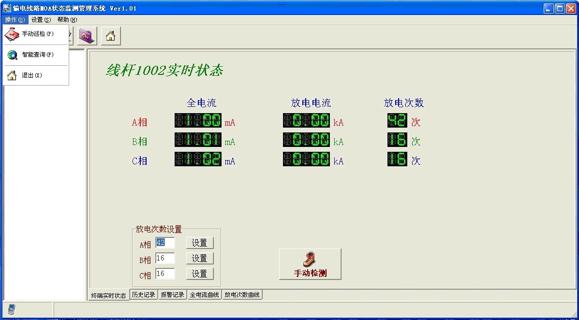Open the 全电流曲线 tab

204,294
